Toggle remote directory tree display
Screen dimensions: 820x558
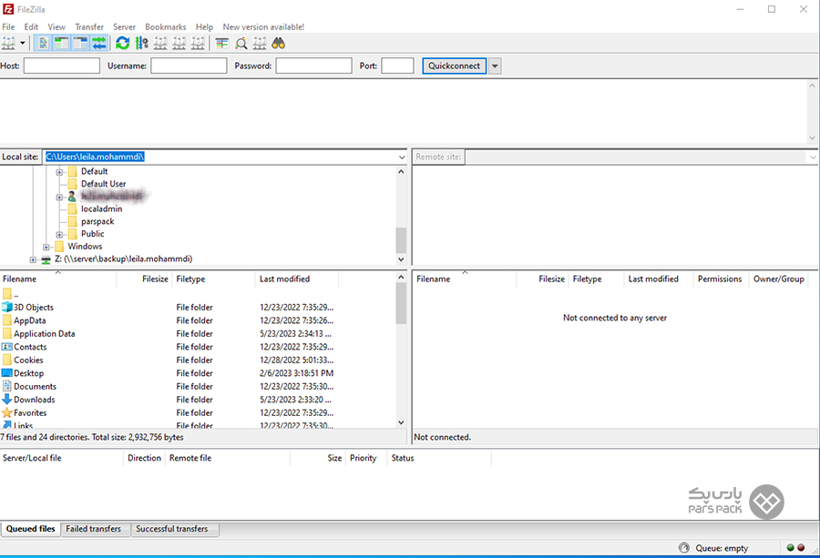click(x=80, y=44)
